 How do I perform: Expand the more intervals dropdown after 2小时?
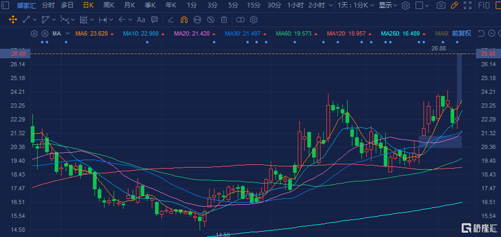pyautogui.click(x=330, y=5)
